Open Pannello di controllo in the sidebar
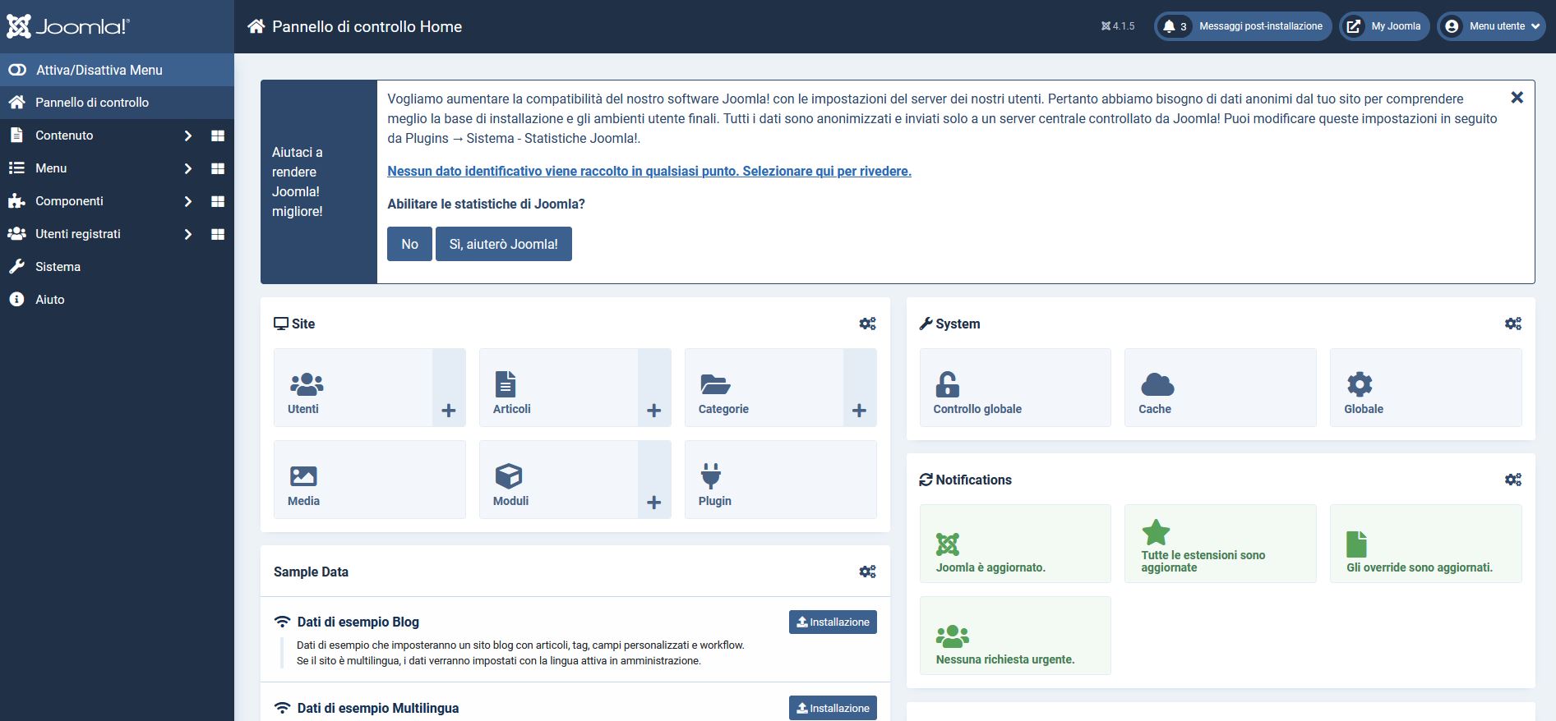This screenshot has height=721, width=1556. 117,103
